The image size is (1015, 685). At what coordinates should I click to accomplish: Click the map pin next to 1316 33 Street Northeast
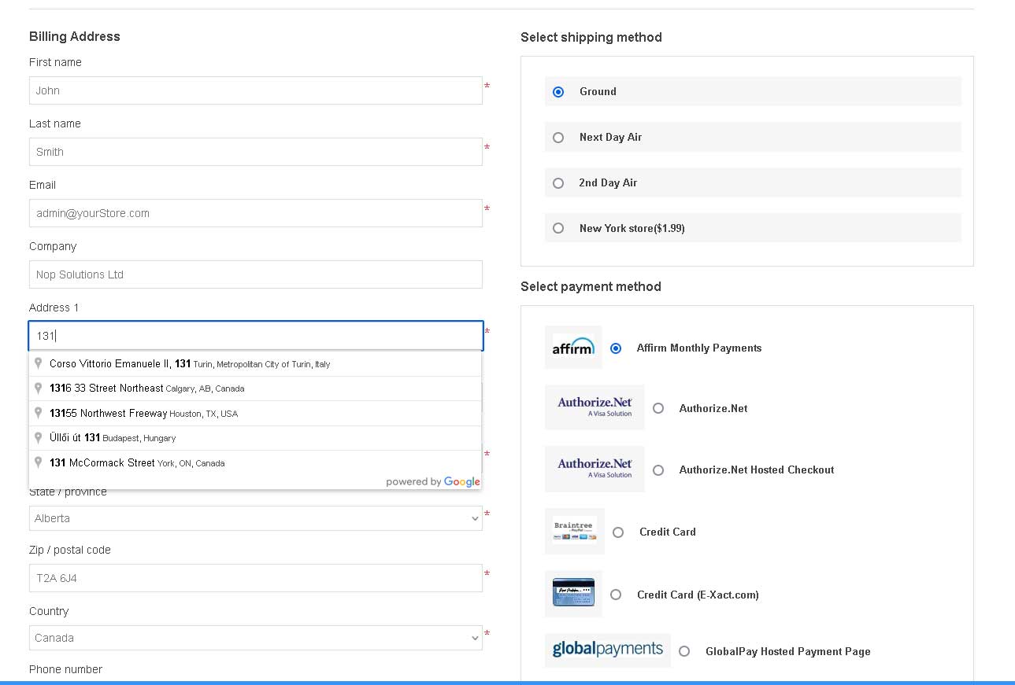pyautogui.click(x=38, y=388)
